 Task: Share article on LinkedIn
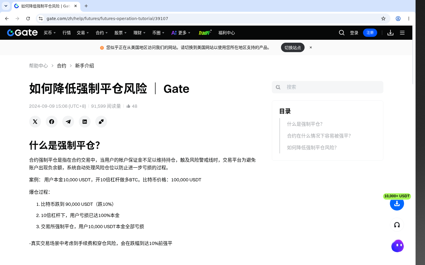click(x=85, y=122)
